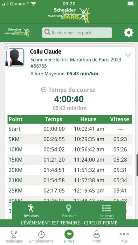
Task: Tap the Temps de course clock icon
Action: point(43,90)
